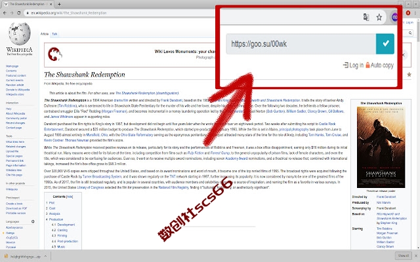Viewport: 420px width, 262px height.
Task: Open a new tab with plus button
Action: 59,4
